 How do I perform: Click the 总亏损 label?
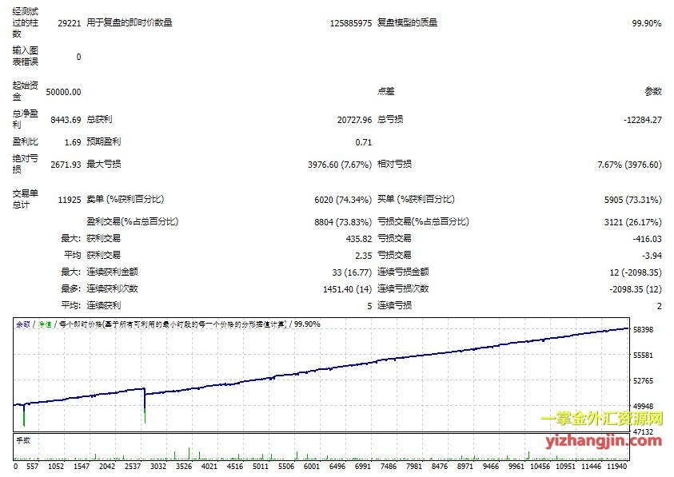(x=390, y=119)
